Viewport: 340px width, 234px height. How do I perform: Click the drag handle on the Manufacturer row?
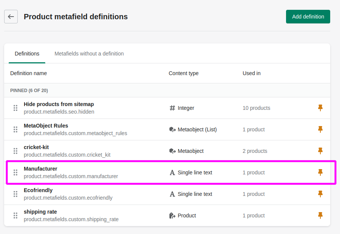click(15, 172)
